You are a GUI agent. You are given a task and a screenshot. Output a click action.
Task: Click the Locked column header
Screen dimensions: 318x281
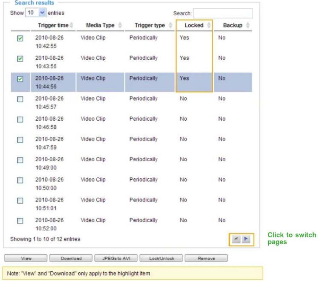(x=194, y=25)
